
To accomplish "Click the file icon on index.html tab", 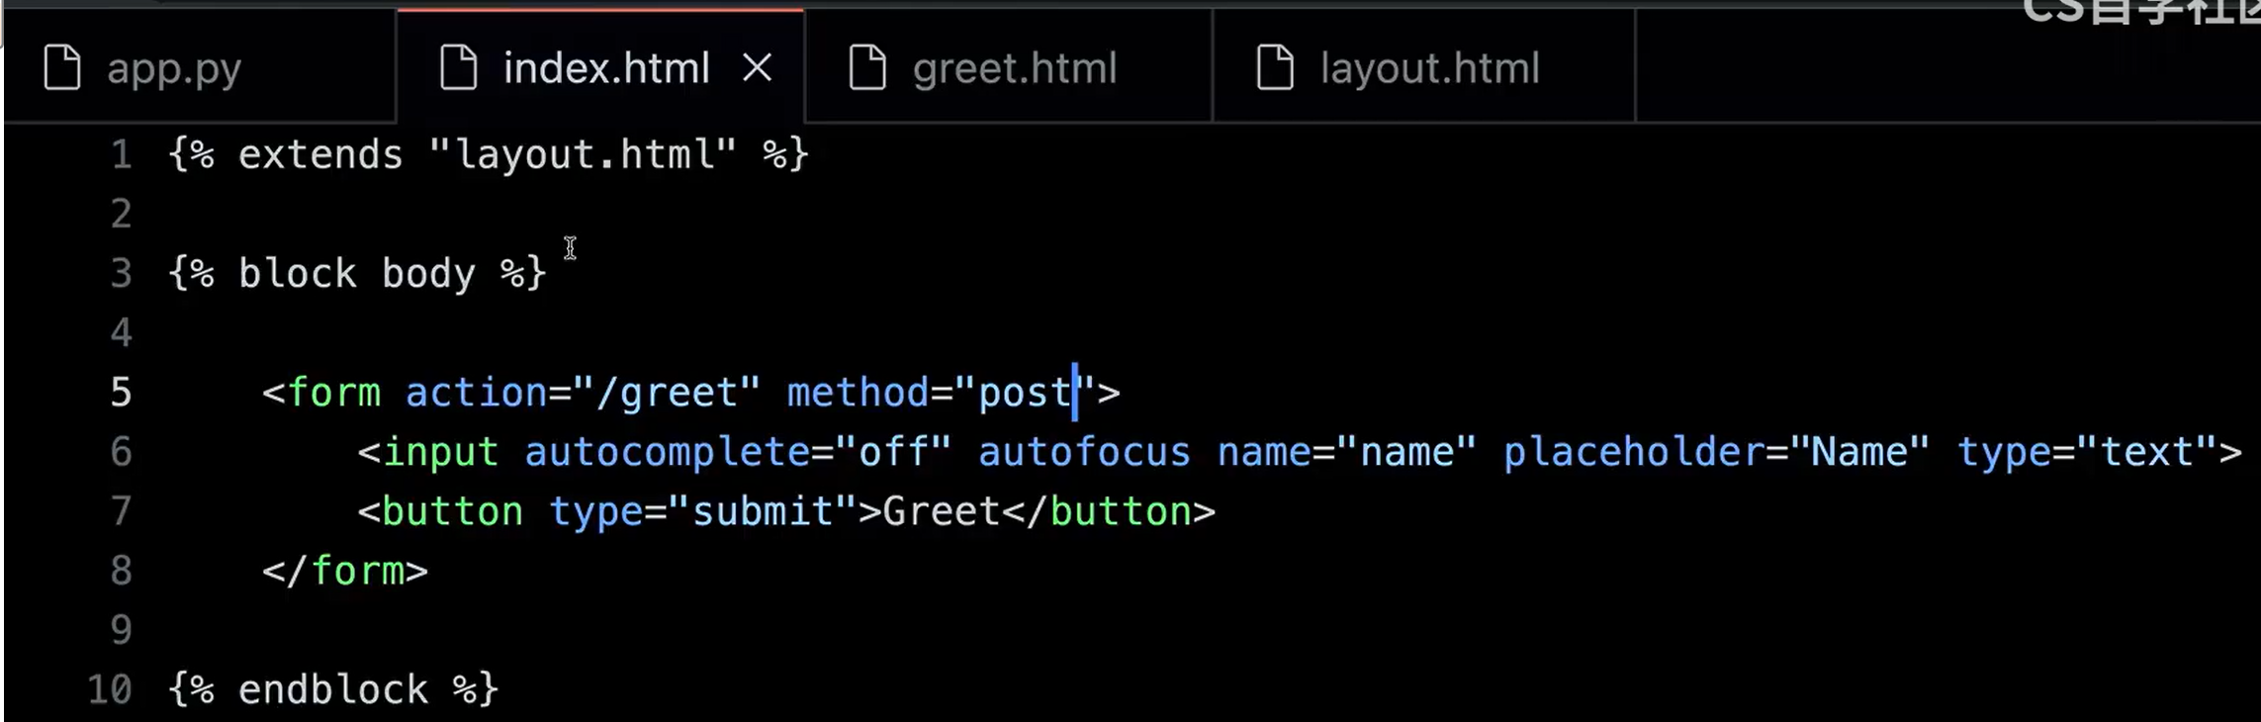I will 458,68.
